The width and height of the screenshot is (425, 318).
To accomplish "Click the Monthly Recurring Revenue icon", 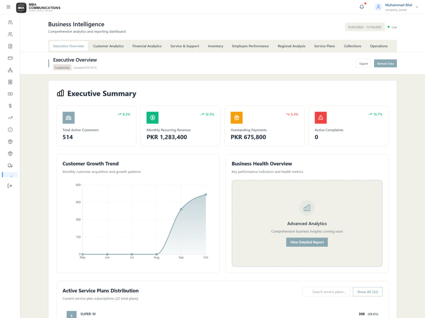I will pos(153,117).
